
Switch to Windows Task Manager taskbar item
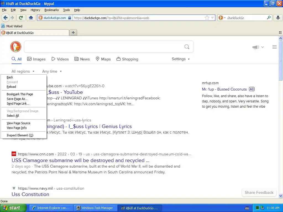[95, 208]
